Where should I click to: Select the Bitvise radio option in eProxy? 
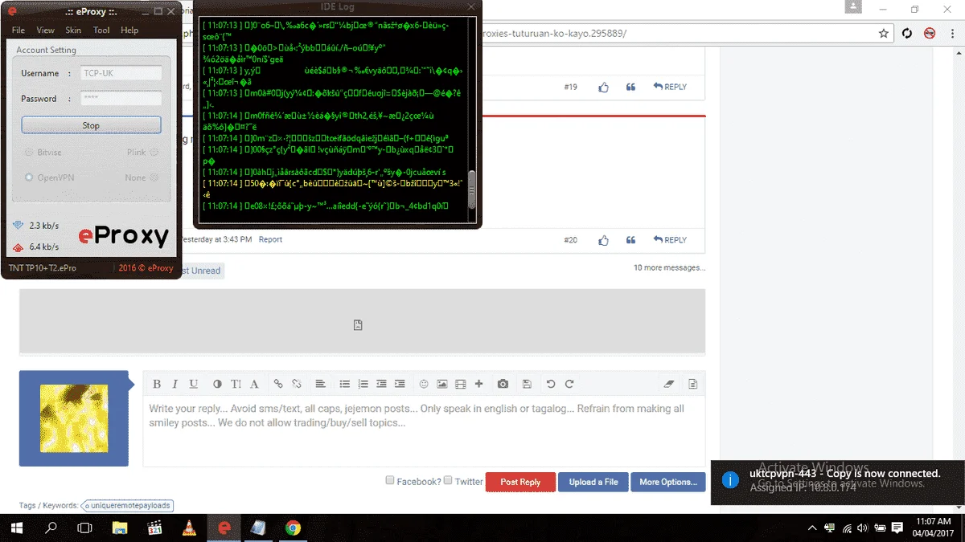[29, 153]
